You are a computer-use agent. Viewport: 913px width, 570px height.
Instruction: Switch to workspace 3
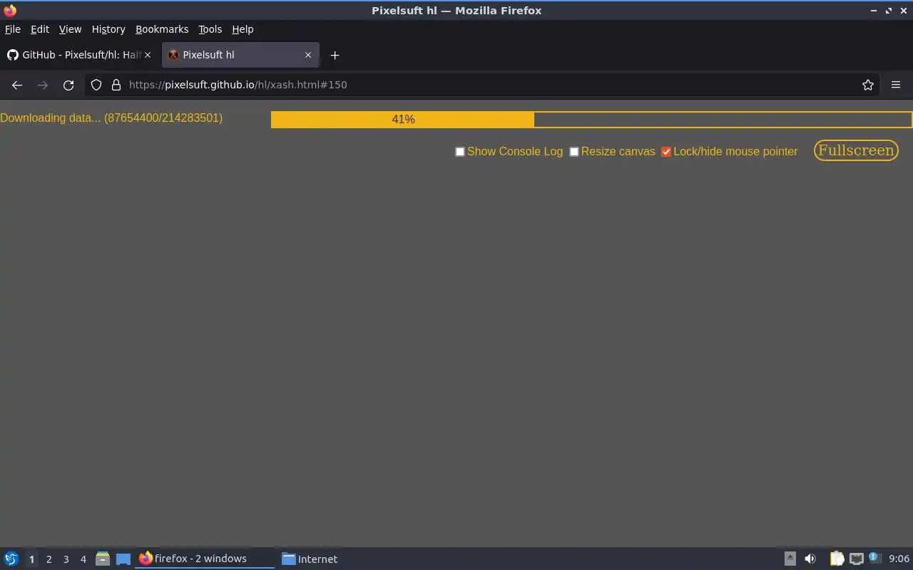tap(66, 559)
